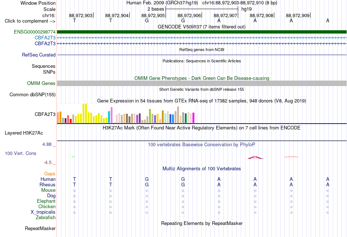This screenshot has height=237, width=347.
Task: Click the dark blue CBFA2T3 transcript label
Action: [45, 43]
